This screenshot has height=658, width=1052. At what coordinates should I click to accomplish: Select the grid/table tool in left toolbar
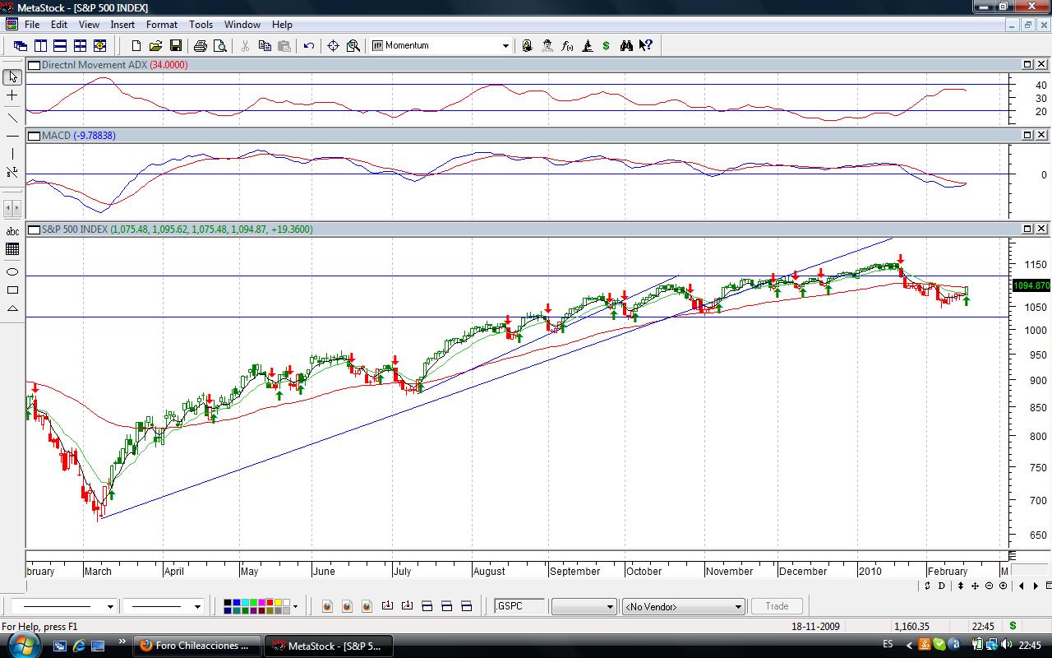pos(12,249)
